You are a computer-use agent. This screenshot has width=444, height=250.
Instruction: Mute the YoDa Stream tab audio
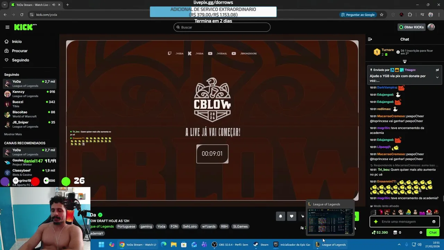(53, 5)
